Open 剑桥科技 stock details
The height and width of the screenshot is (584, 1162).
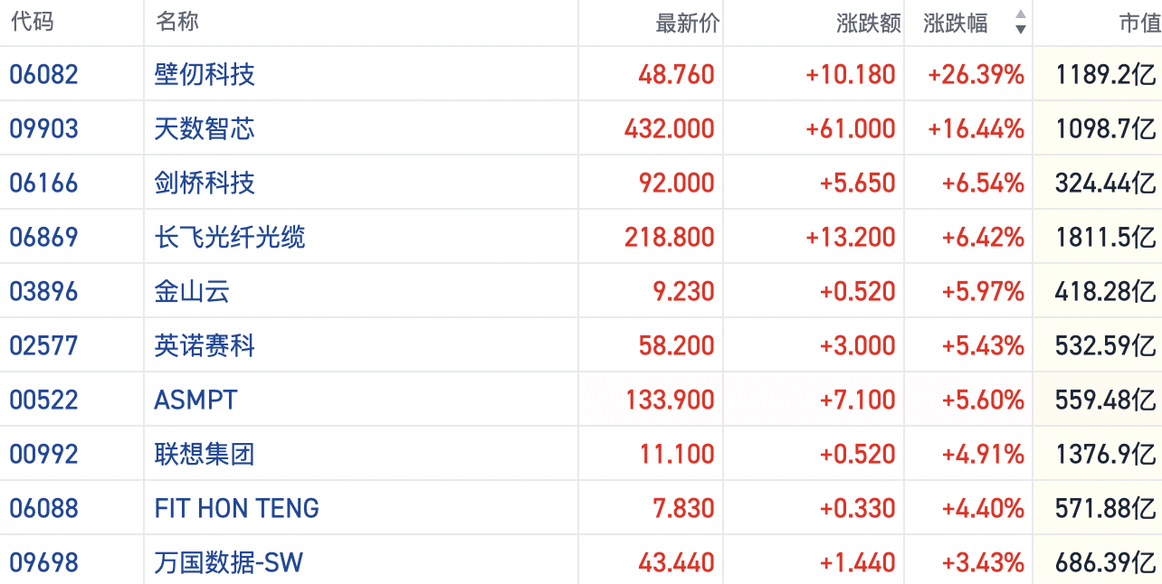205,183
